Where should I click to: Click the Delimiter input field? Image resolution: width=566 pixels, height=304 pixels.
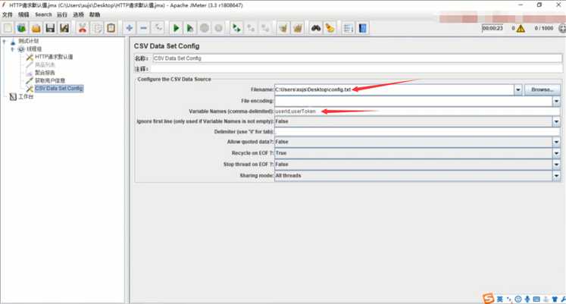(417, 132)
